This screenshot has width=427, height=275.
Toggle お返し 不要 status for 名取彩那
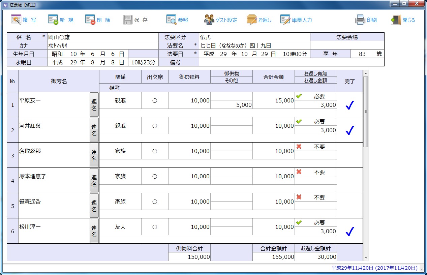tap(315, 147)
